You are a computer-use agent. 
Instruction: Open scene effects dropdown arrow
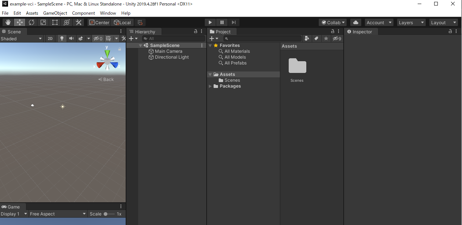click(88, 38)
